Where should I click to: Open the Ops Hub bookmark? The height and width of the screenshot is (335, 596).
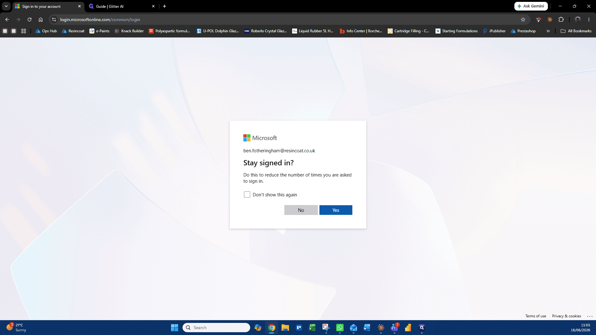pyautogui.click(x=46, y=31)
